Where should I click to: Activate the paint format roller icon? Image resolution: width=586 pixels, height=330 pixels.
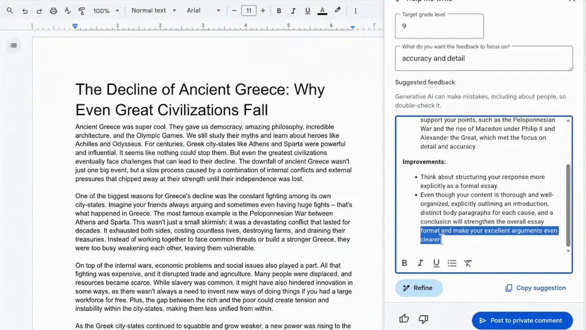pyautogui.click(x=81, y=11)
